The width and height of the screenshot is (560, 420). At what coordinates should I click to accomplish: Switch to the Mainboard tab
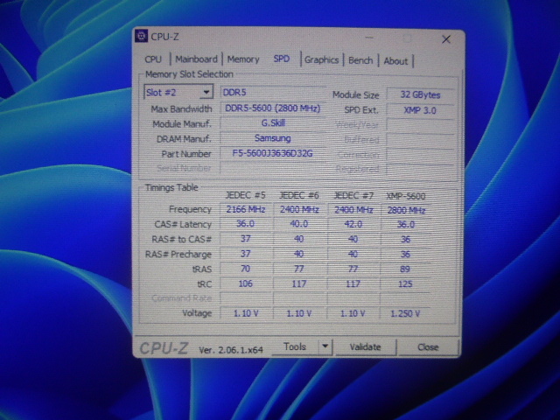196,59
